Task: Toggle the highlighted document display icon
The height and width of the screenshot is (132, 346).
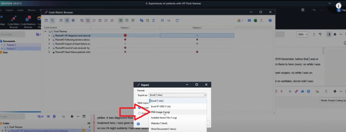Action: click(67, 21)
